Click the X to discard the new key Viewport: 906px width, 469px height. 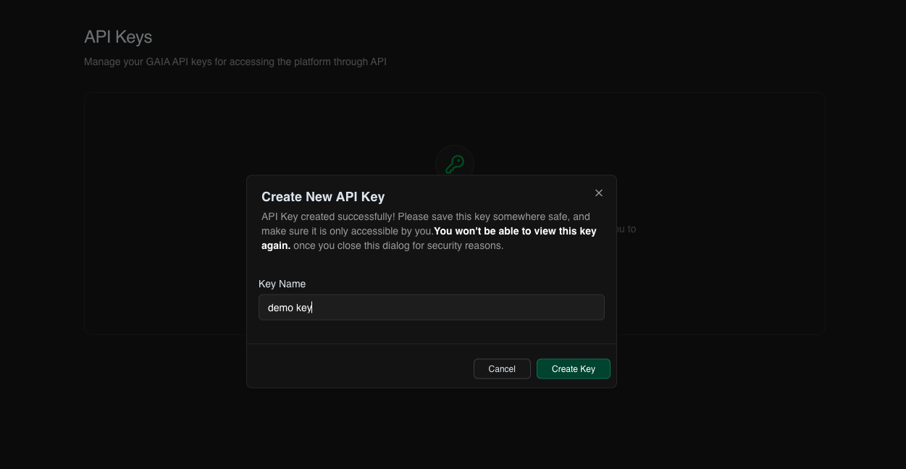click(598, 193)
